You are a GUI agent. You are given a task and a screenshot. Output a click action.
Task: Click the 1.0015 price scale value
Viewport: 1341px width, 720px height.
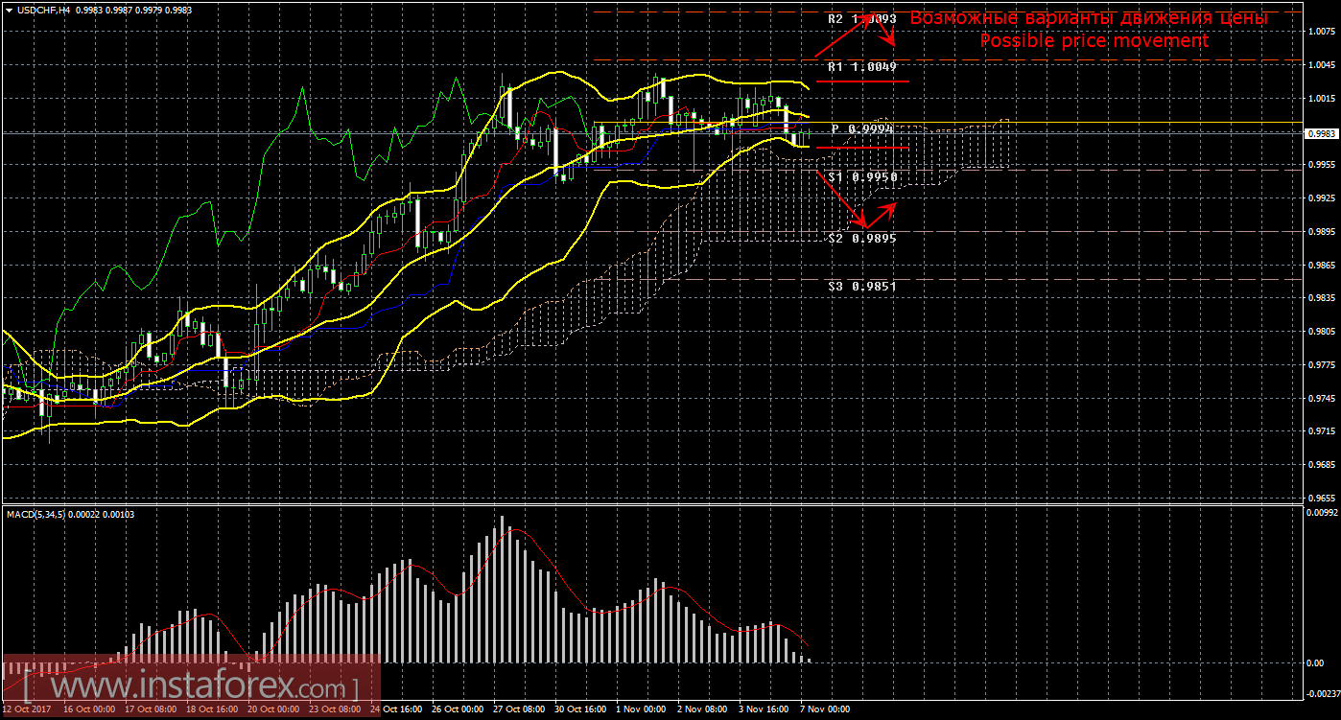[x=1321, y=99]
